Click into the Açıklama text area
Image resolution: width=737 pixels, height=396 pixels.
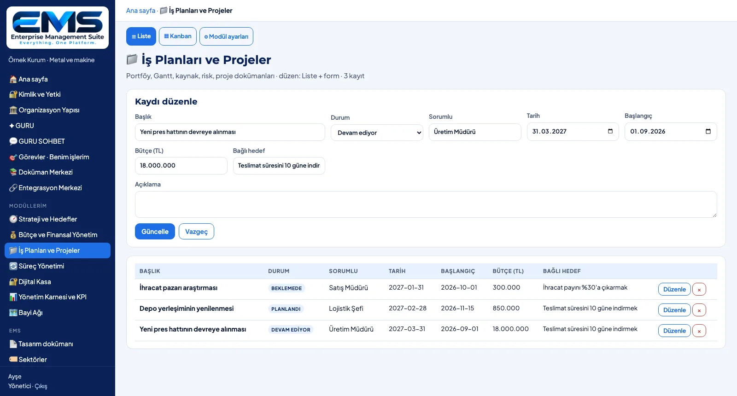tap(426, 204)
